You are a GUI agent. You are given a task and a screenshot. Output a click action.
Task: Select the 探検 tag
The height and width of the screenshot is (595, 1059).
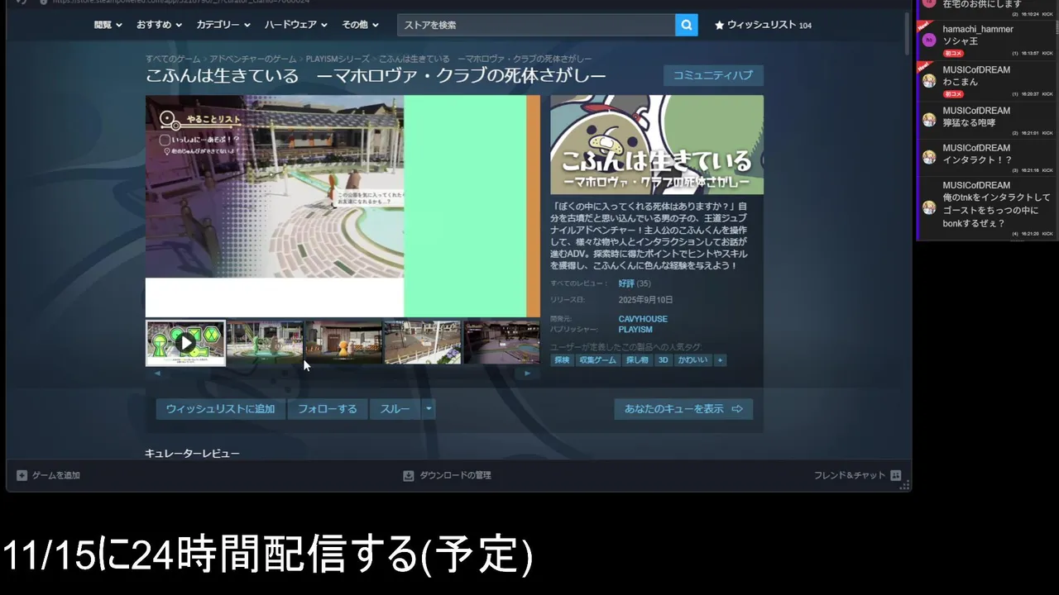point(562,360)
